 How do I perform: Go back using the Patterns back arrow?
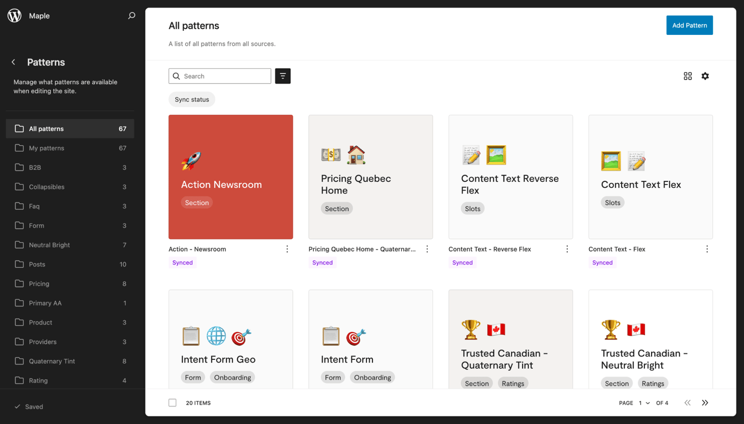click(13, 62)
